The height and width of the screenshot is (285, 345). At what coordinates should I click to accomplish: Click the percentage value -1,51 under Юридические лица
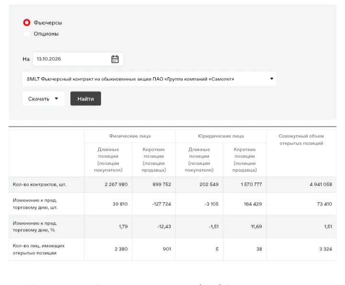tap(214, 227)
